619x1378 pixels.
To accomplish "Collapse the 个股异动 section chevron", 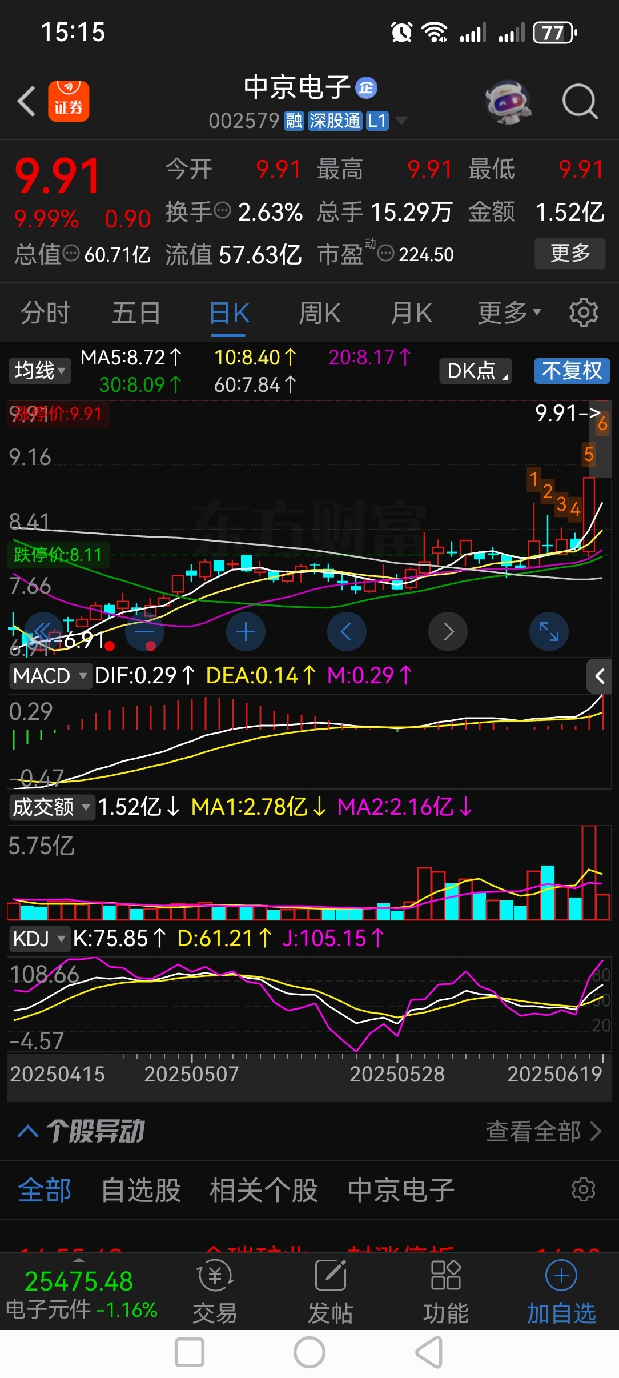I will tap(28, 1131).
